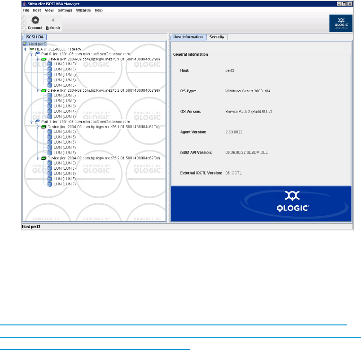The width and height of the screenshot is (361, 350).
Task: Open the Wizards menu
Action: [83, 10]
